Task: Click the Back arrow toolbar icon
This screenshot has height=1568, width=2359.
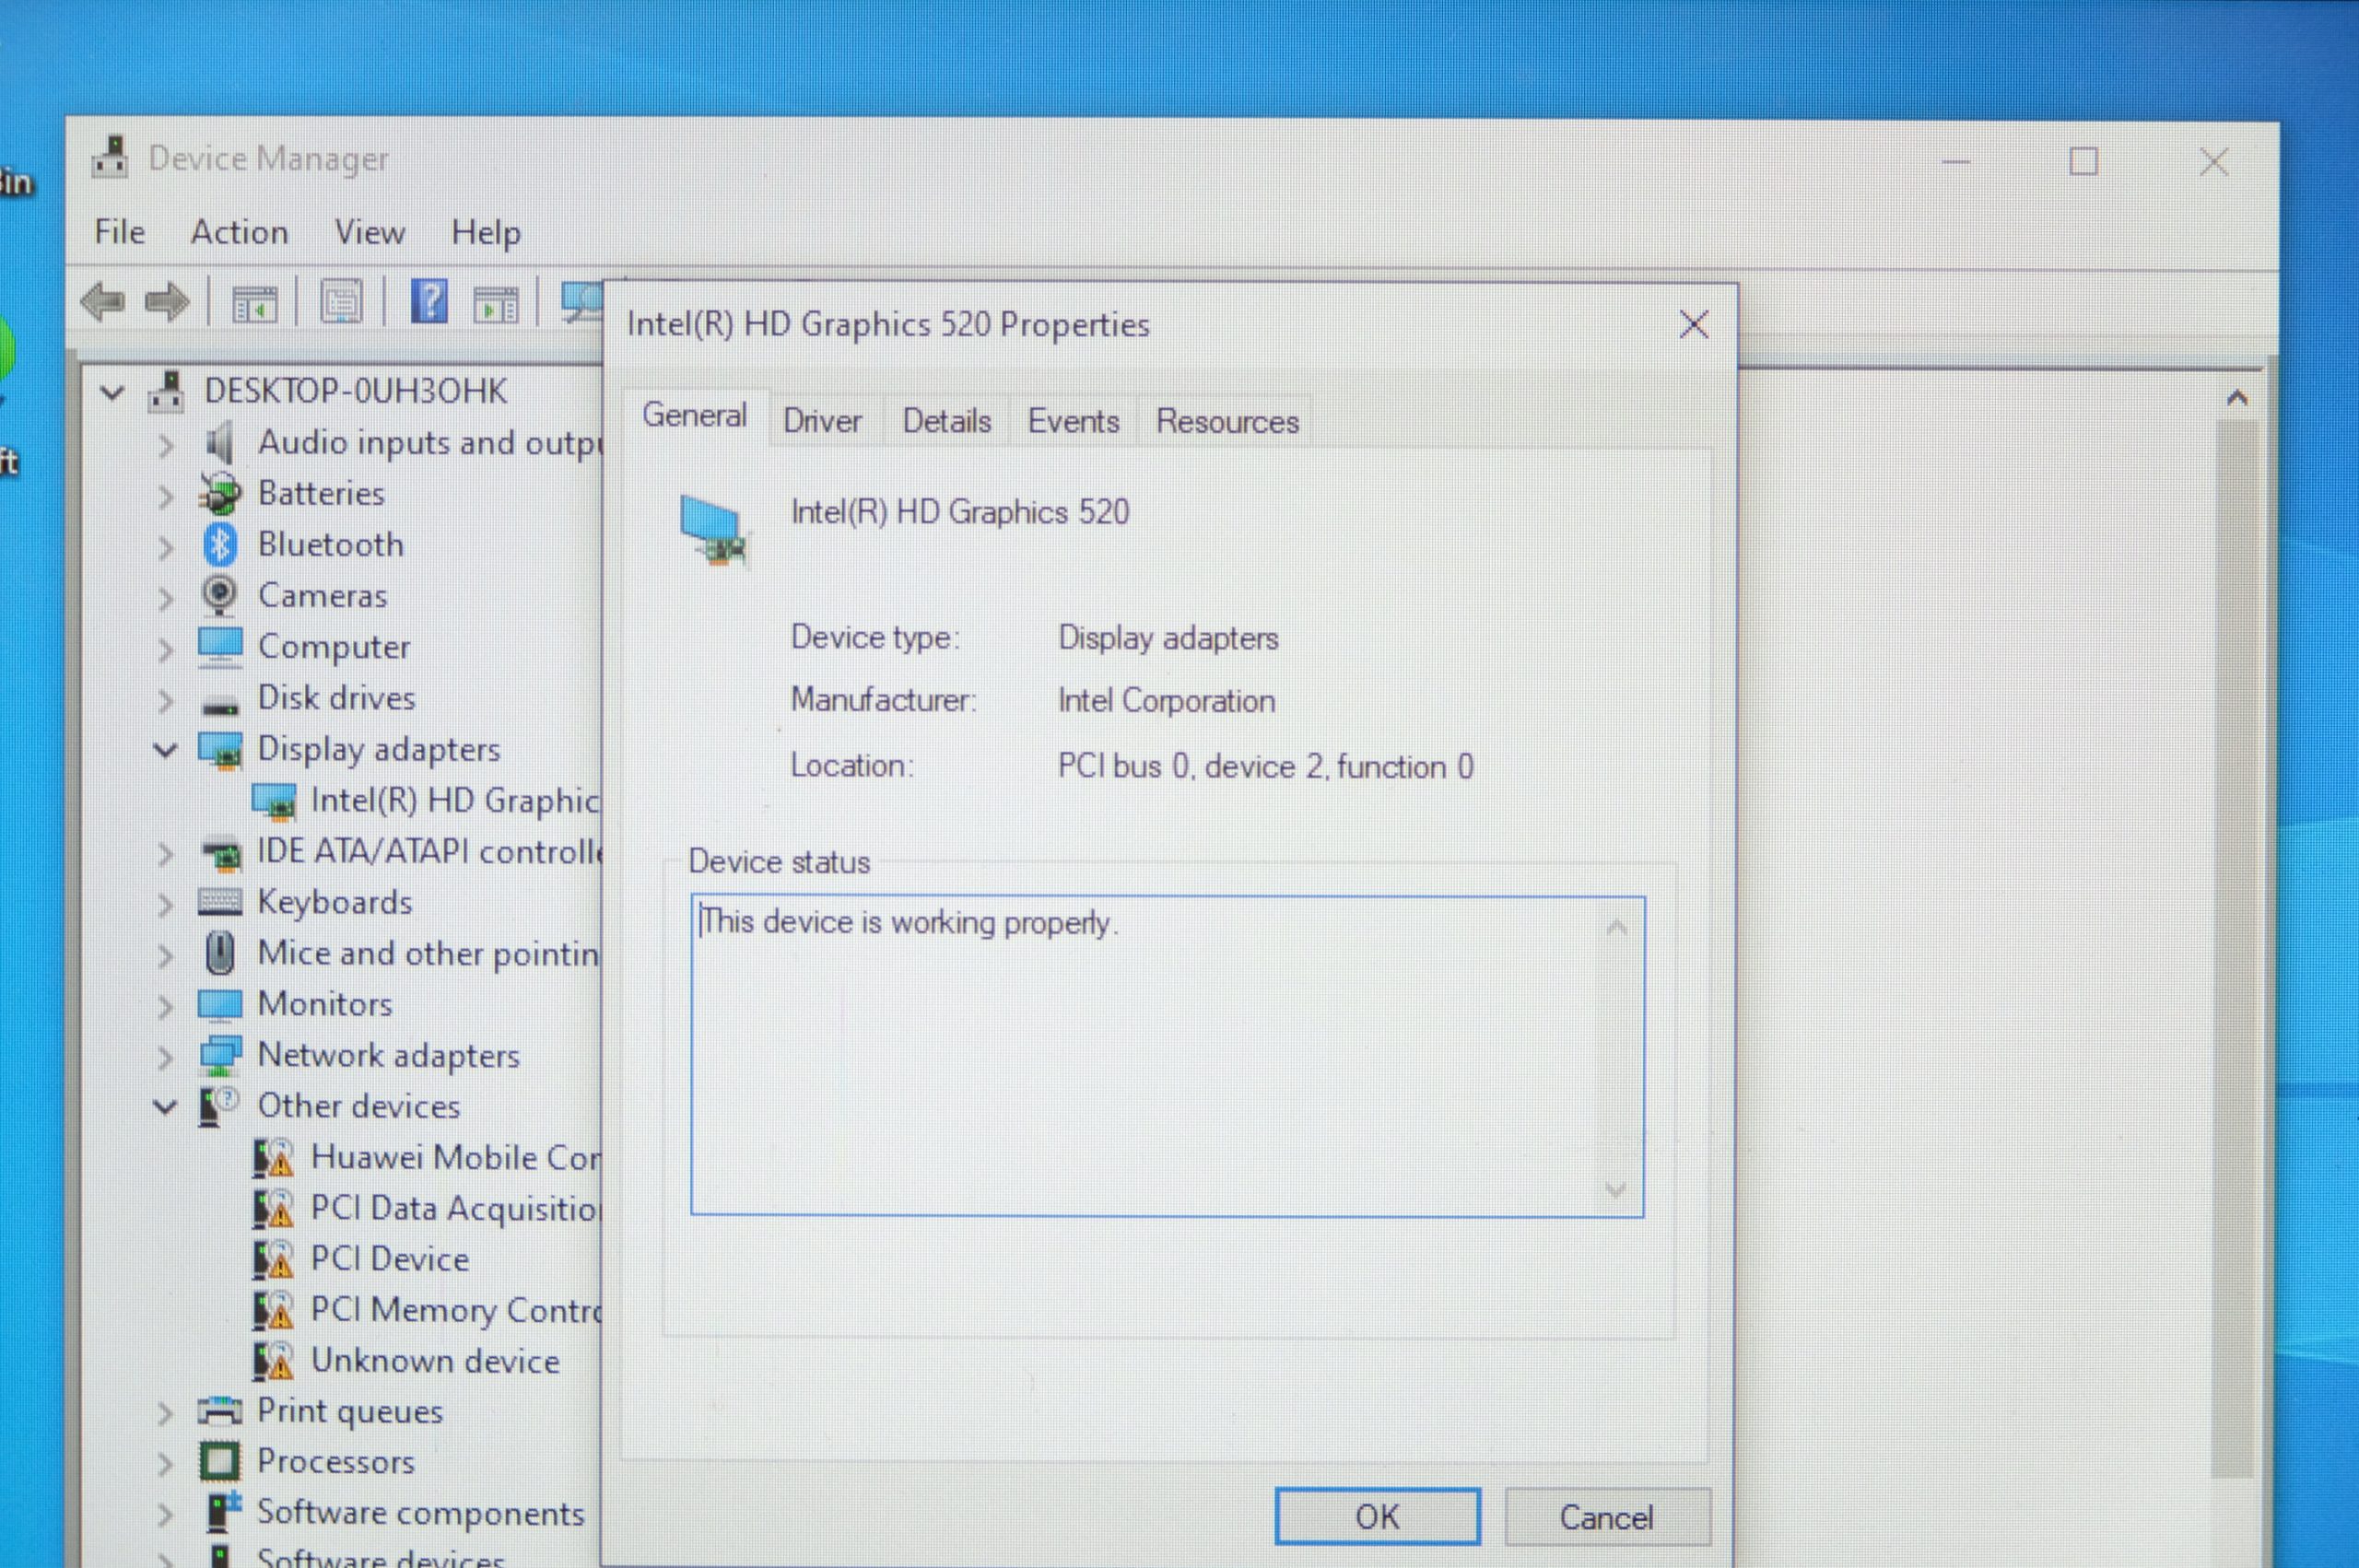Action: tap(102, 302)
